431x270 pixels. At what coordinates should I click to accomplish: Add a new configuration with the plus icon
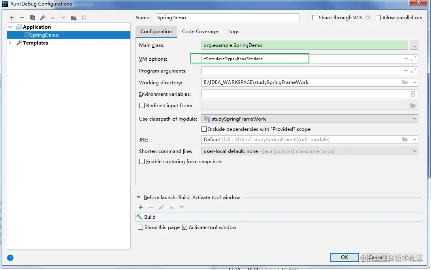tap(12, 18)
